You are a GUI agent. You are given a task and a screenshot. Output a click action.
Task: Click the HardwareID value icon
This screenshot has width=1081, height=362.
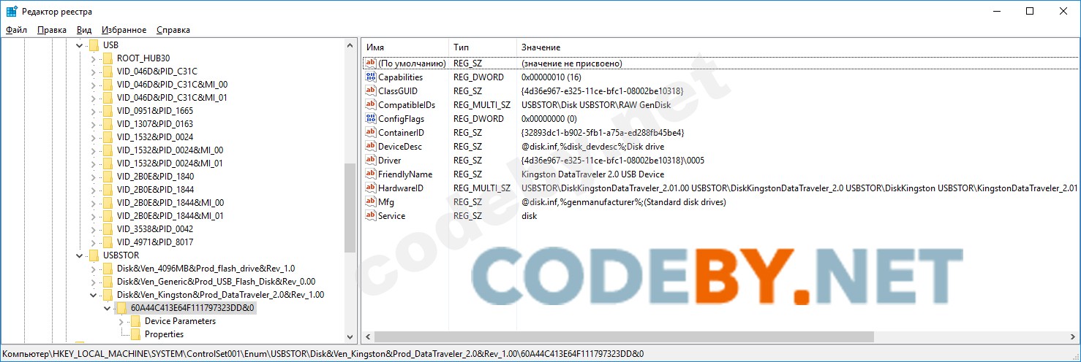click(x=370, y=188)
